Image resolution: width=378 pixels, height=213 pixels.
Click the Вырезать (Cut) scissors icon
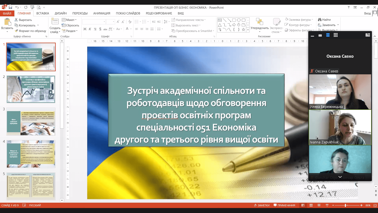point(16,20)
